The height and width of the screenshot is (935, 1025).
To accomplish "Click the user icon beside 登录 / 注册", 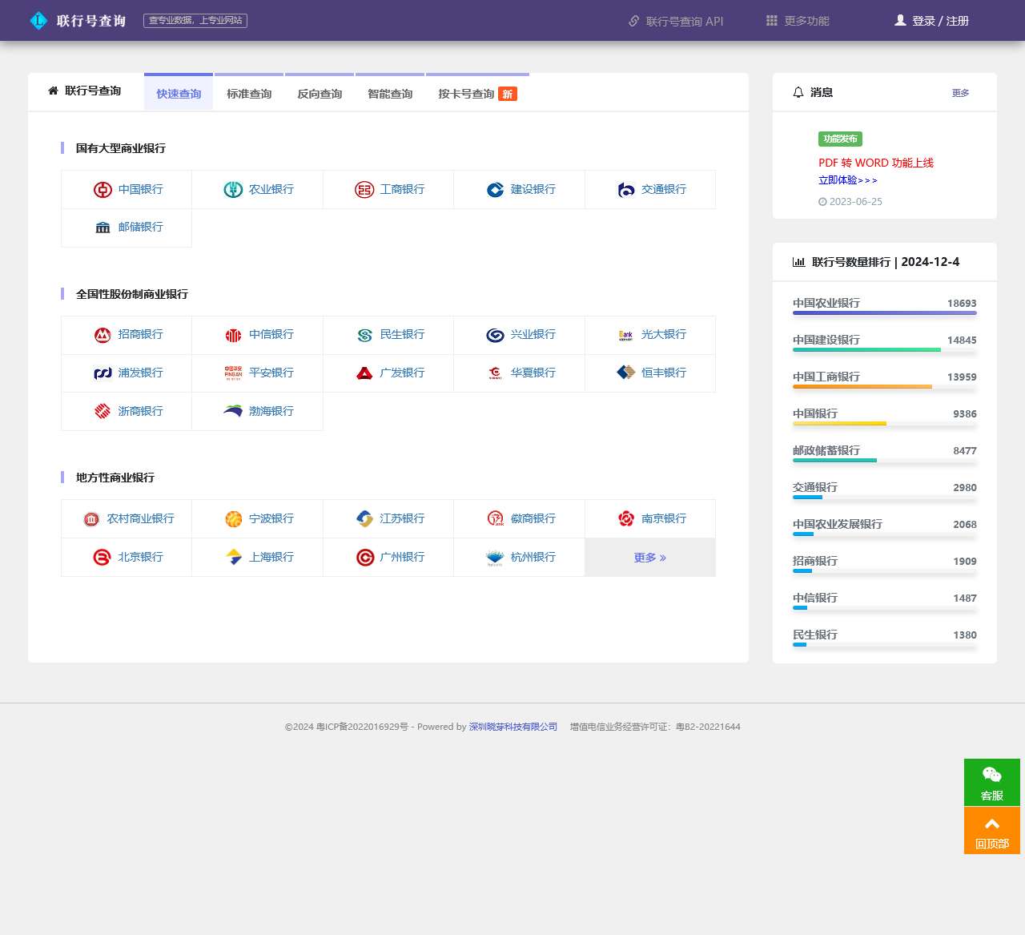I will click(x=900, y=21).
